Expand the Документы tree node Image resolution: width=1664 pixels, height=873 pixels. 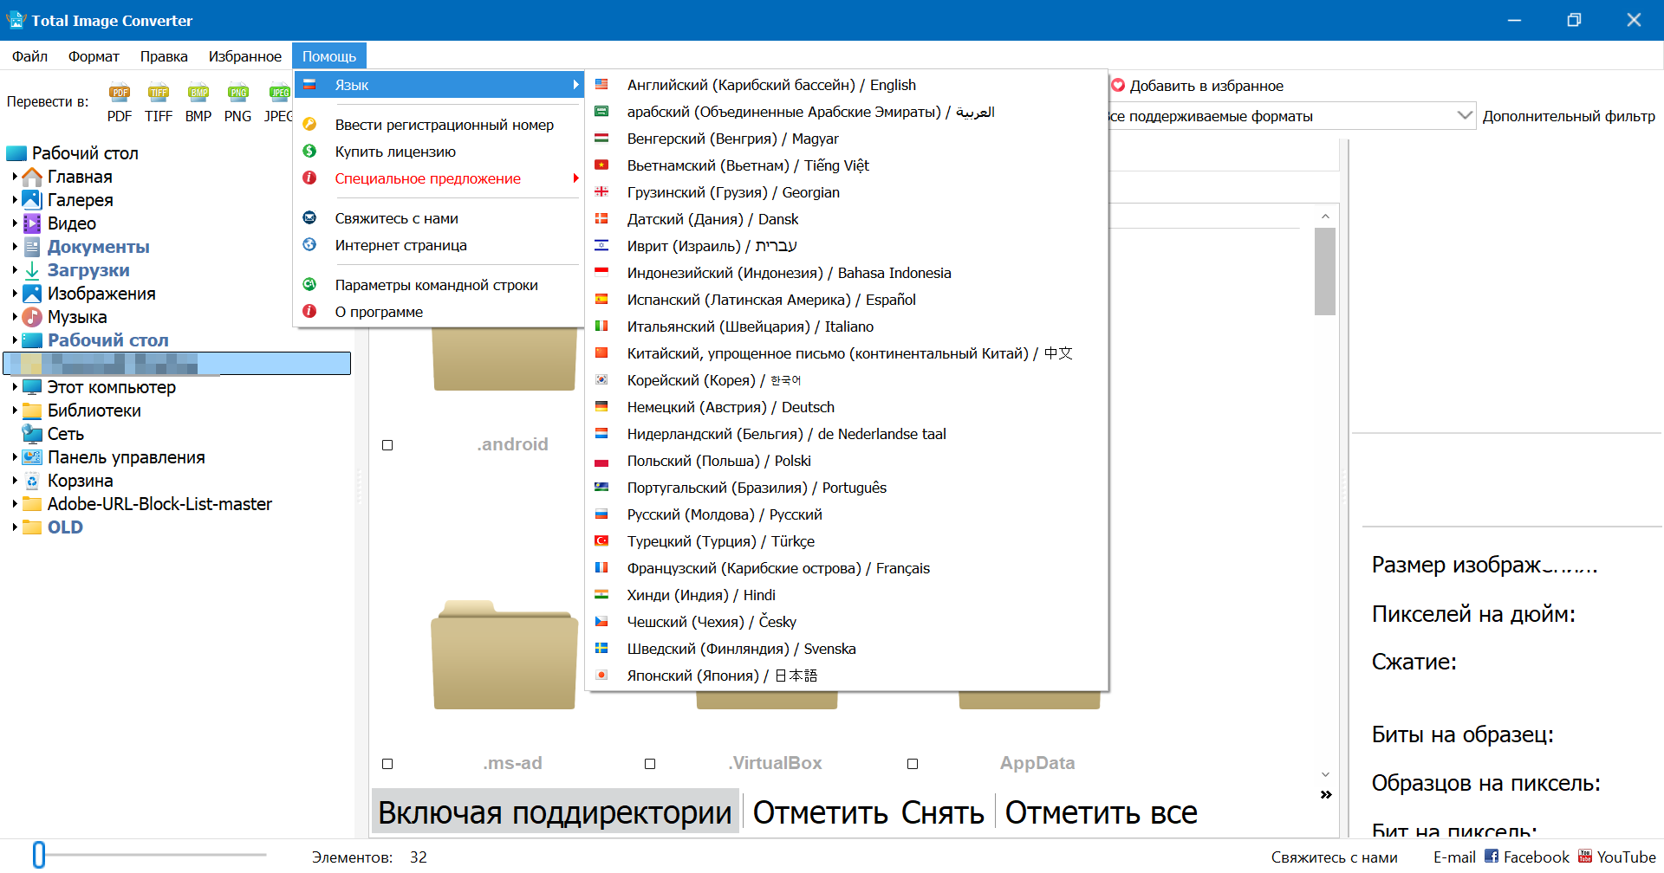point(15,247)
